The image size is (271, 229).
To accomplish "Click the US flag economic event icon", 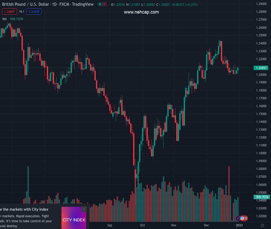I will [242, 218].
